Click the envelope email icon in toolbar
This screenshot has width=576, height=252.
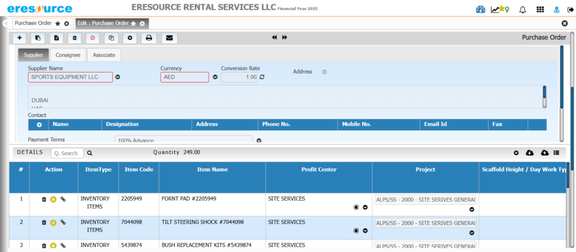(x=169, y=38)
